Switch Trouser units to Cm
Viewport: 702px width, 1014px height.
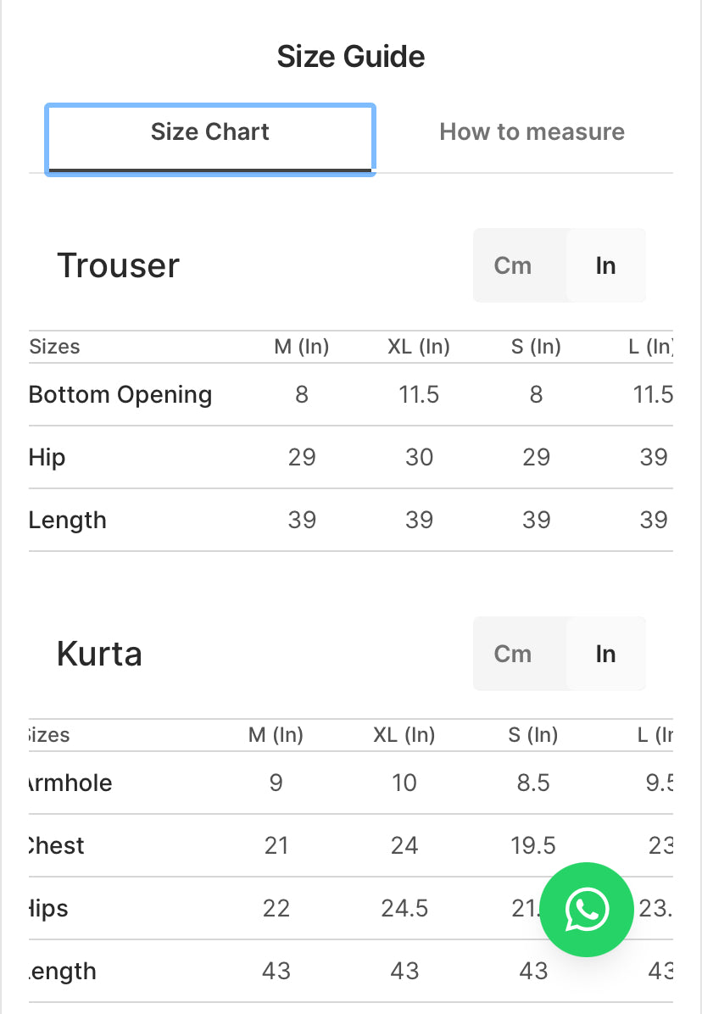click(513, 265)
